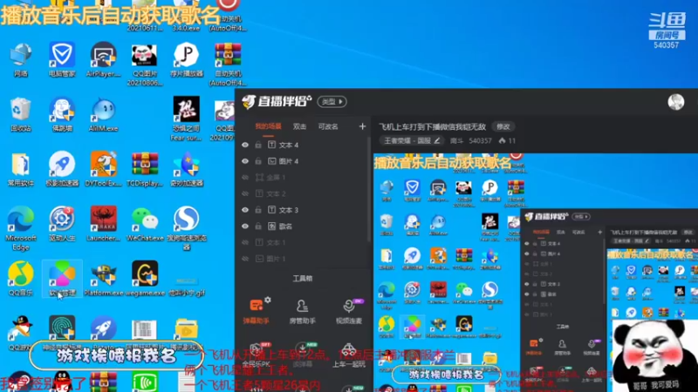Show the hidden 全屏 1 layer
This screenshot has height=392, width=698.
245,178
